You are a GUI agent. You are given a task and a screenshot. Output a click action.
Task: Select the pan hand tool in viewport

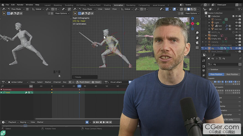(197, 38)
